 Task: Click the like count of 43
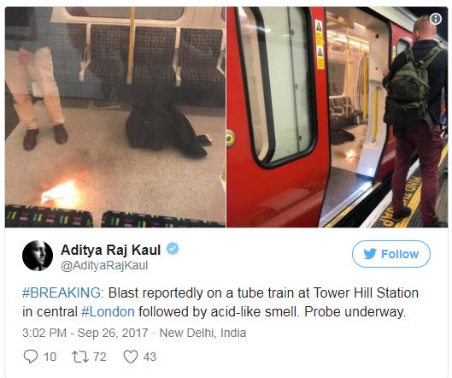click(150, 357)
